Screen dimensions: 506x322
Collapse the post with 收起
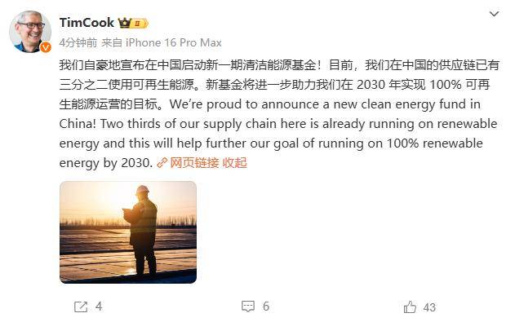point(234,163)
